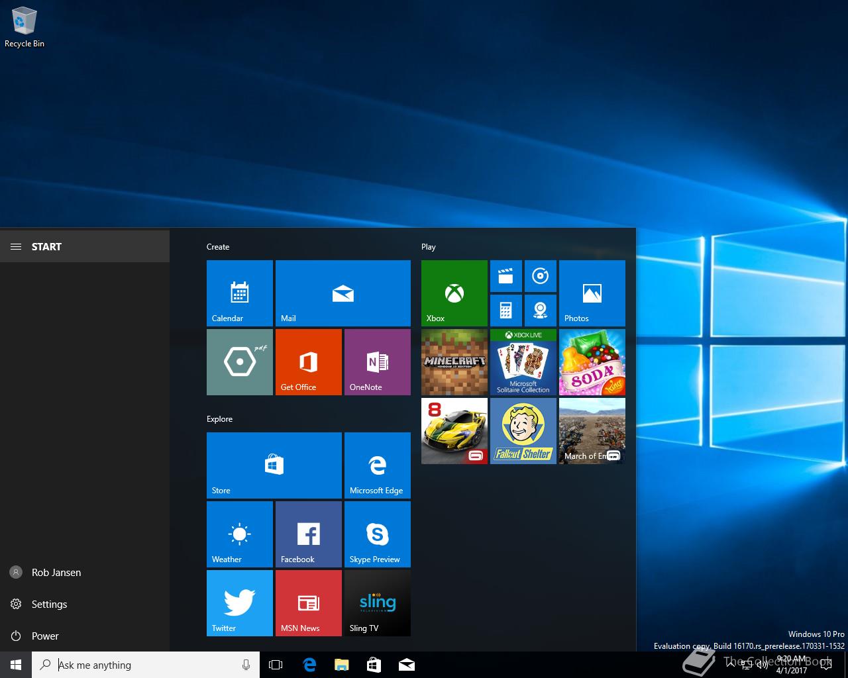Open the Weather tile

[240, 534]
